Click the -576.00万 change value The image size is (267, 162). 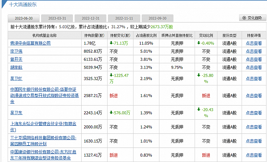coord(120,113)
